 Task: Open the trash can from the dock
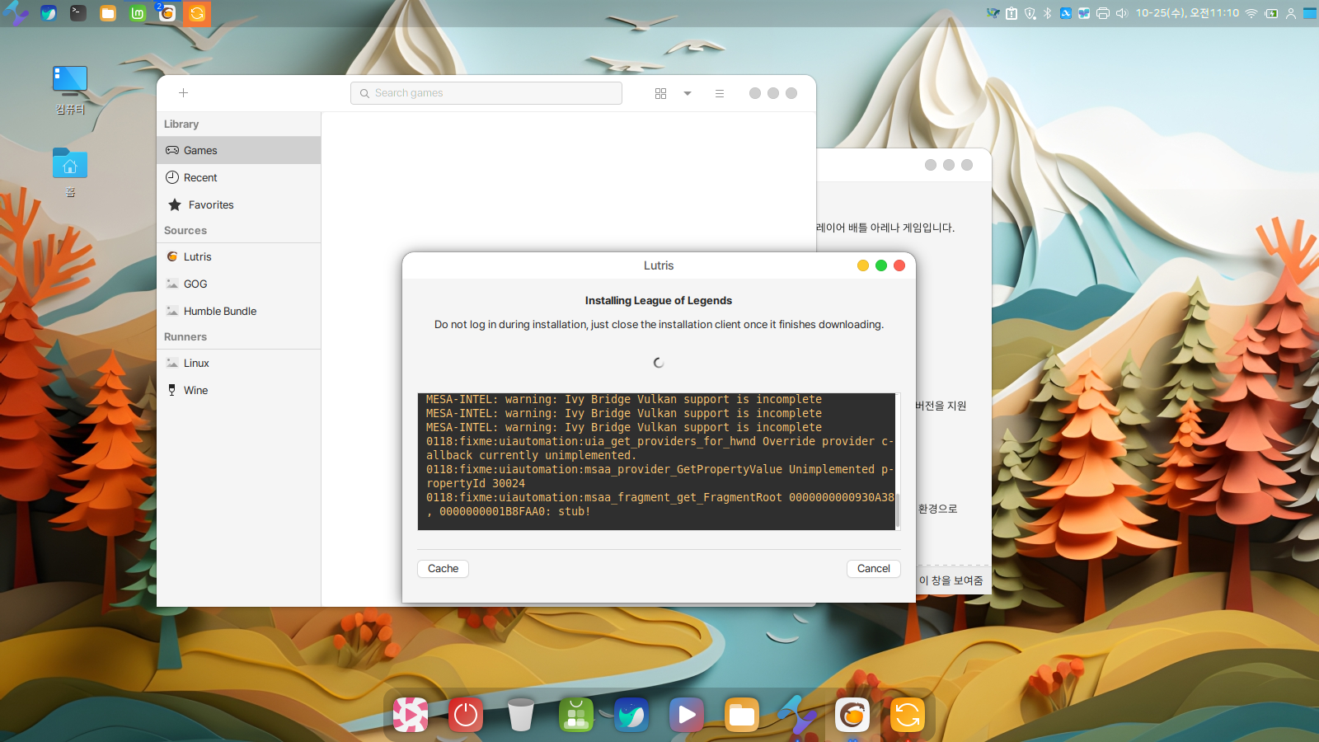click(520, 715)
